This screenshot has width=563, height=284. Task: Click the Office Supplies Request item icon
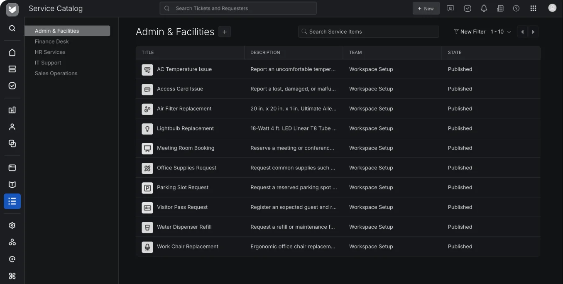pyautogui.click(x=147, y=168)
